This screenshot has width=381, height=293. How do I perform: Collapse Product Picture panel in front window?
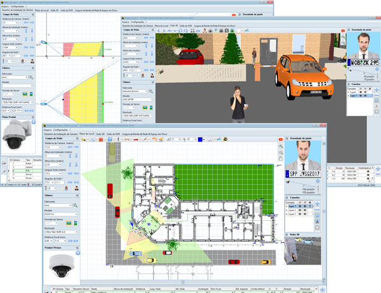tap(77, 248)
